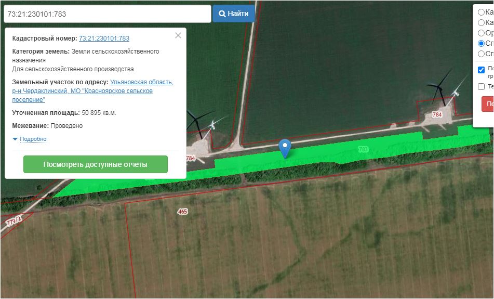
Task: Open the Ульяновская область address link
Action: [141, 82]
